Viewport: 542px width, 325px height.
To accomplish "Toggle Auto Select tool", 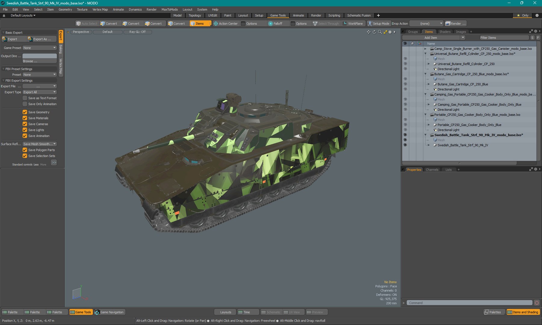I will coord(87,23).
